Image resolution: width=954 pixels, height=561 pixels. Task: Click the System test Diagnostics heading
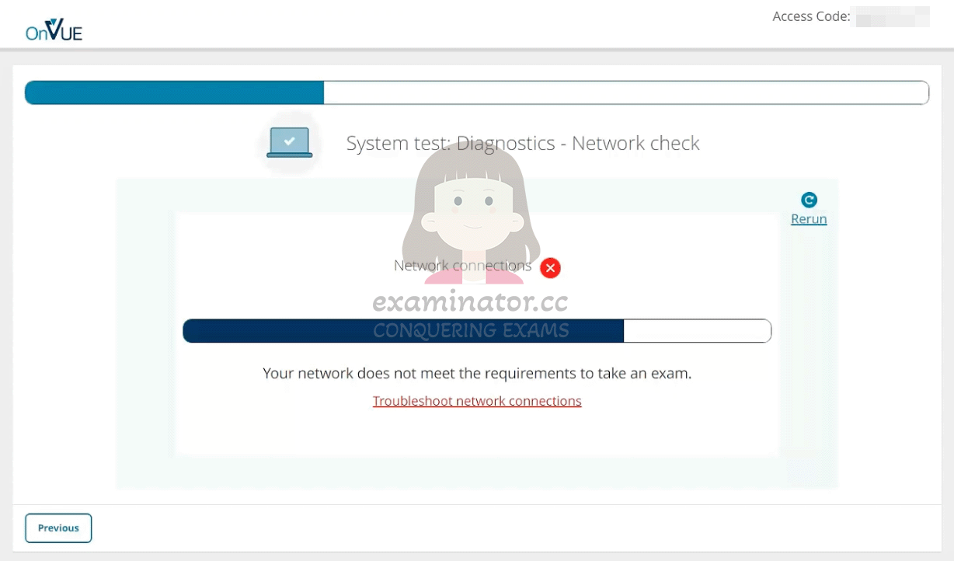point(523,143)
